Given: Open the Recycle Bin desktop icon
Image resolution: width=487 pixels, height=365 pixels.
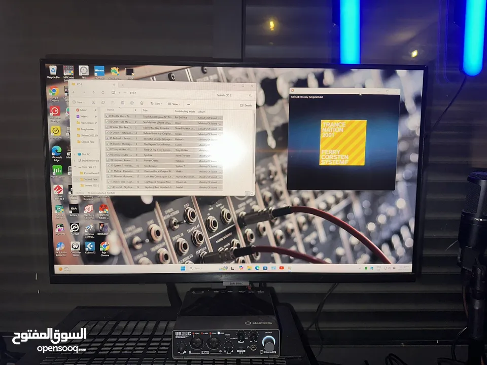Looking at the screenshot, I should pos(53,72).
